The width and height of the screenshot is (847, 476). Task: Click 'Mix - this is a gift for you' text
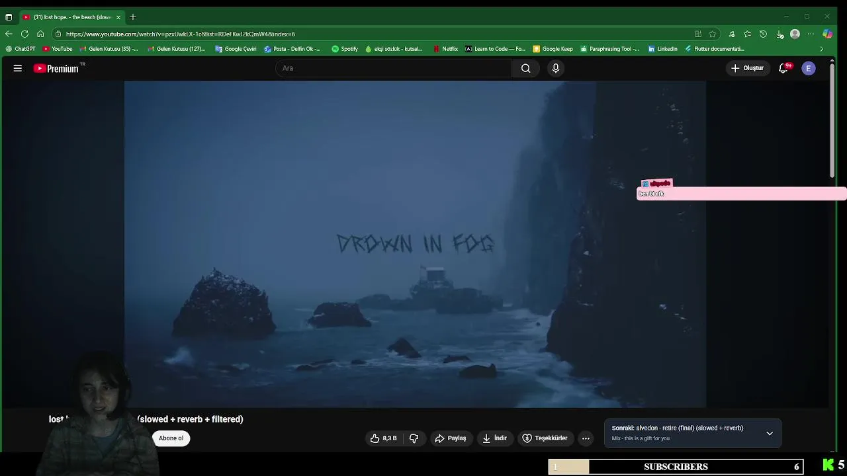pyautogui.click(x=641, y=438)
